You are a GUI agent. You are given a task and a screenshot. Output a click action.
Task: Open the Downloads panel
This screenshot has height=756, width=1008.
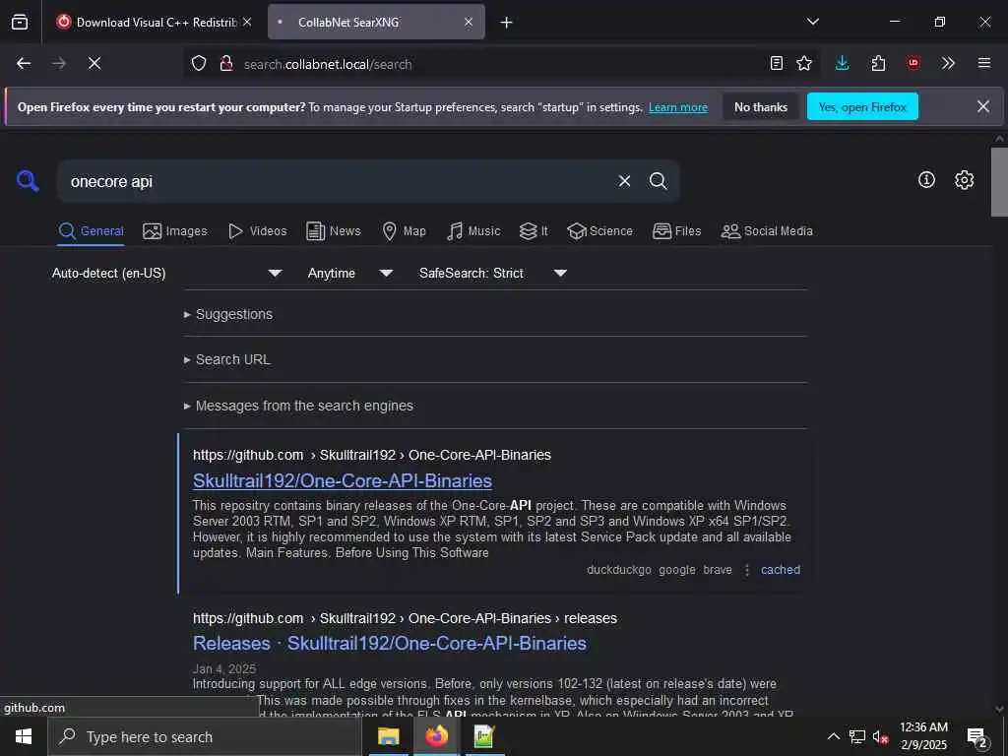tap(843, 63)
